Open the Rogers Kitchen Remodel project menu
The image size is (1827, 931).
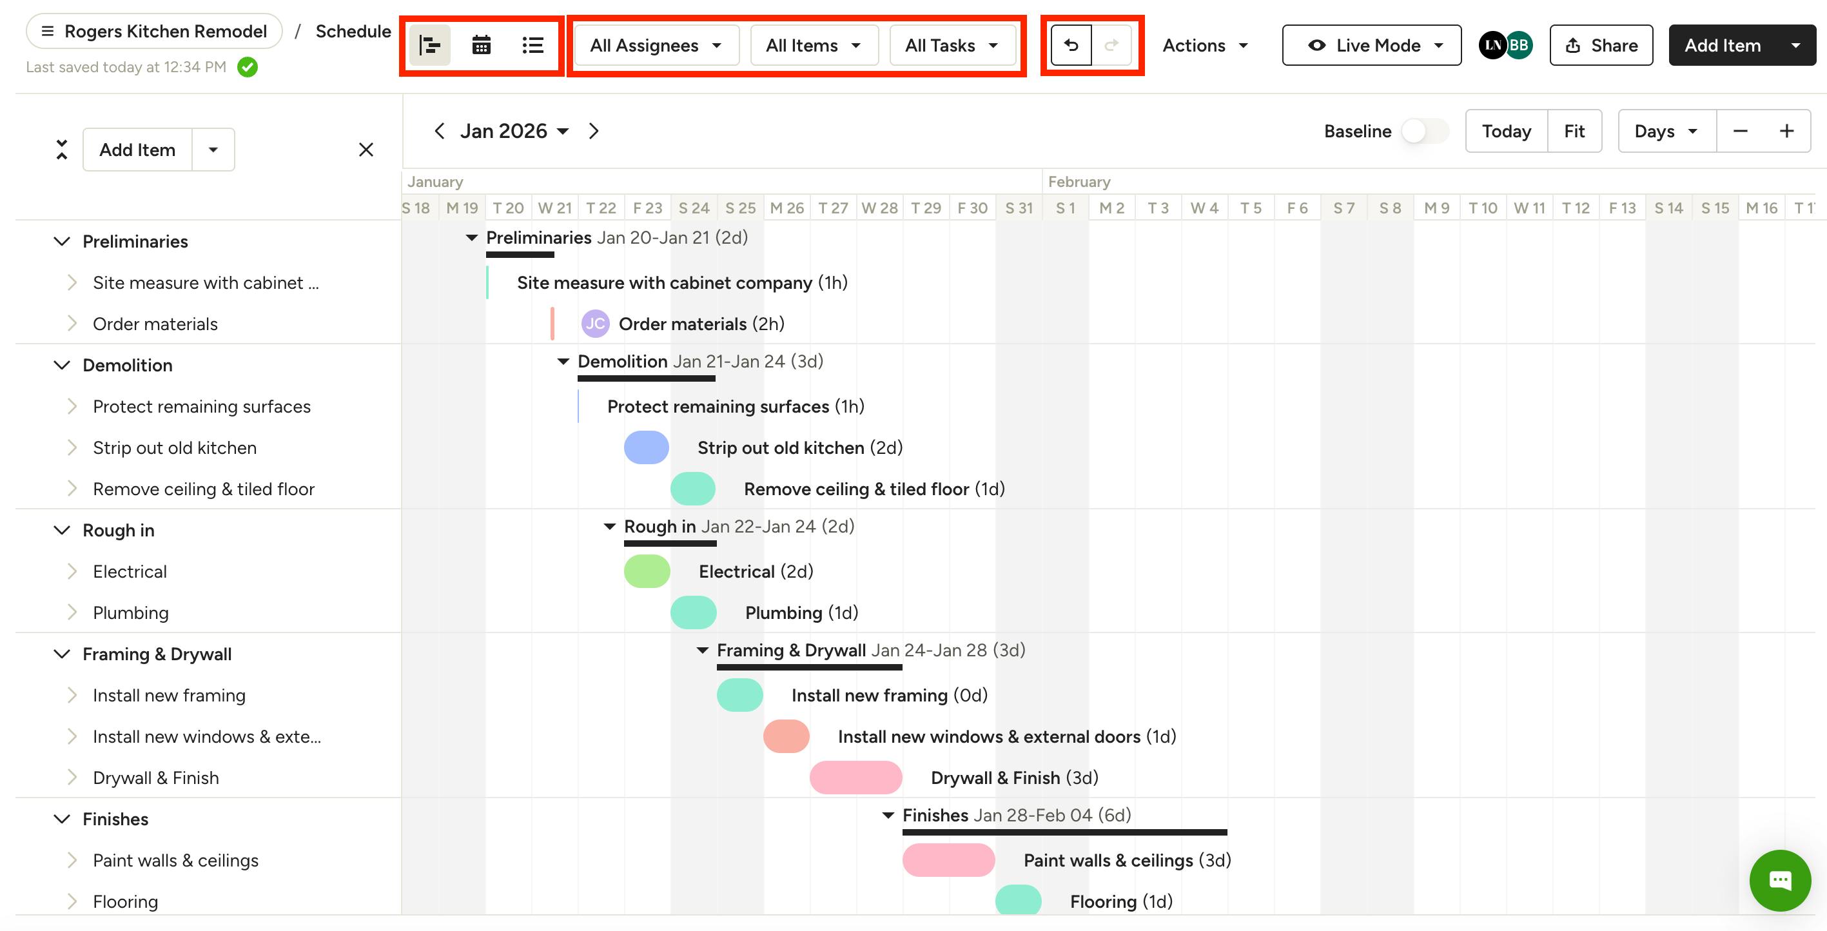[x=154, y=31]
